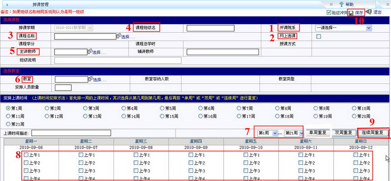Check 上午3 under 星期五
The image size is (391, 181).
tap(246, 171)
